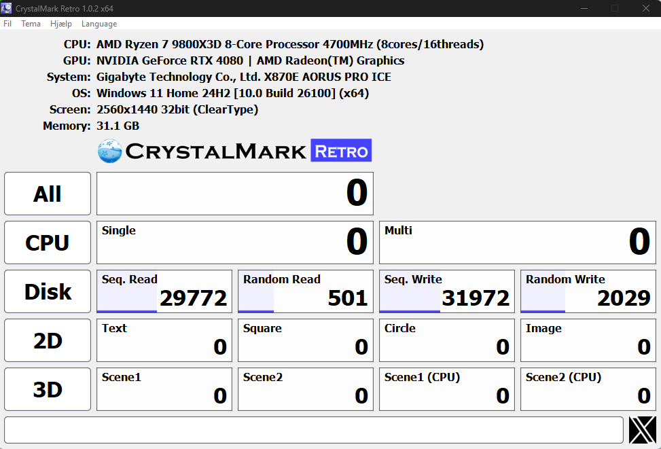Click the NVIDIA GeForce RTX 4080 GPU line

point(251,60)
